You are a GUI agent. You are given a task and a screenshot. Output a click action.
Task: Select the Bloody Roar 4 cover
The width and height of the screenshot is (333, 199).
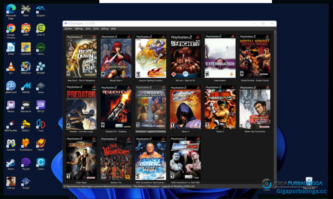pyautogui.click(x=116, y=56)
